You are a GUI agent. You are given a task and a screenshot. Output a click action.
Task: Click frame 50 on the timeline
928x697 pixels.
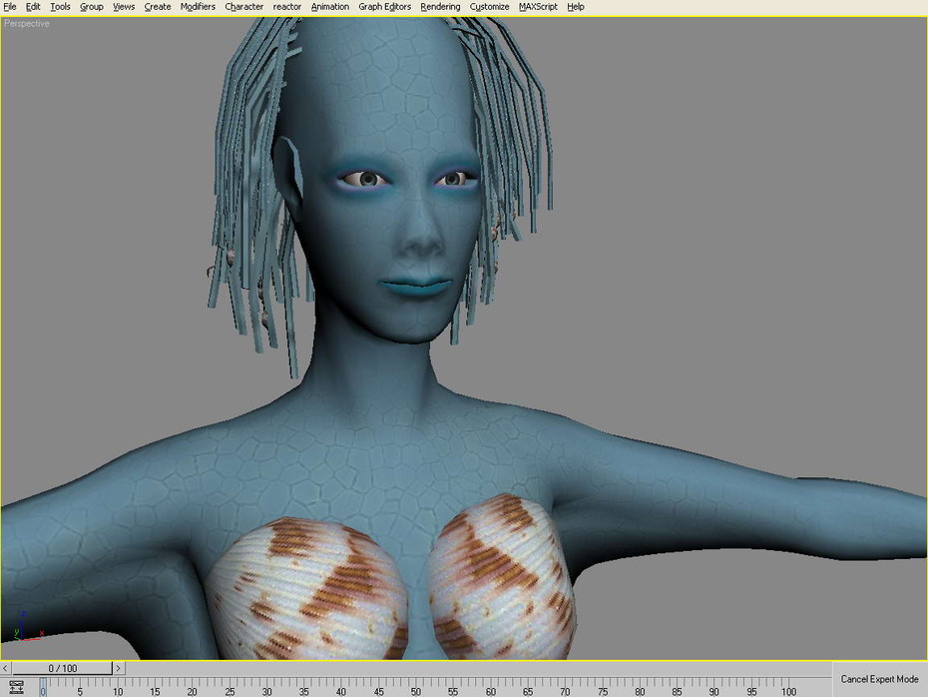pyautogui.click(x=416, y=688)
